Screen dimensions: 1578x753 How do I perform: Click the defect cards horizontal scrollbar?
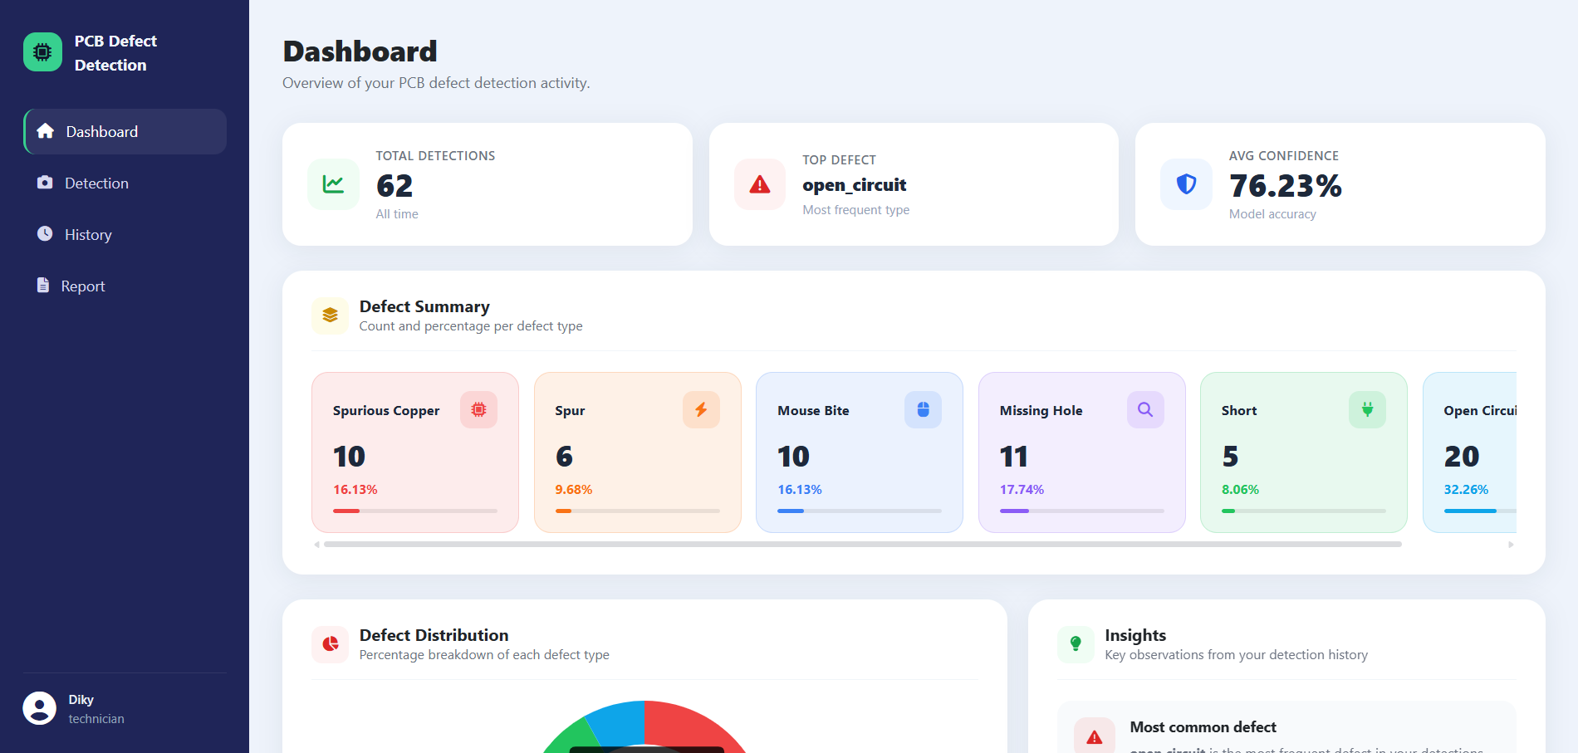pyautogui.click(x=863, y=545)
